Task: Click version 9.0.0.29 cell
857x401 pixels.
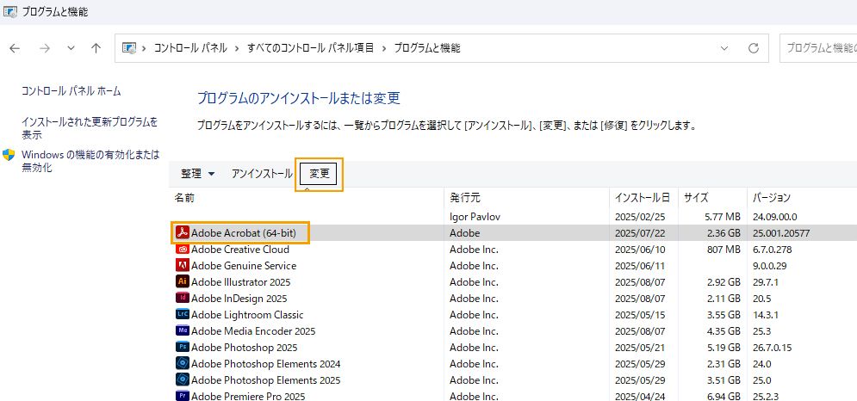Action: click(768, 266)
